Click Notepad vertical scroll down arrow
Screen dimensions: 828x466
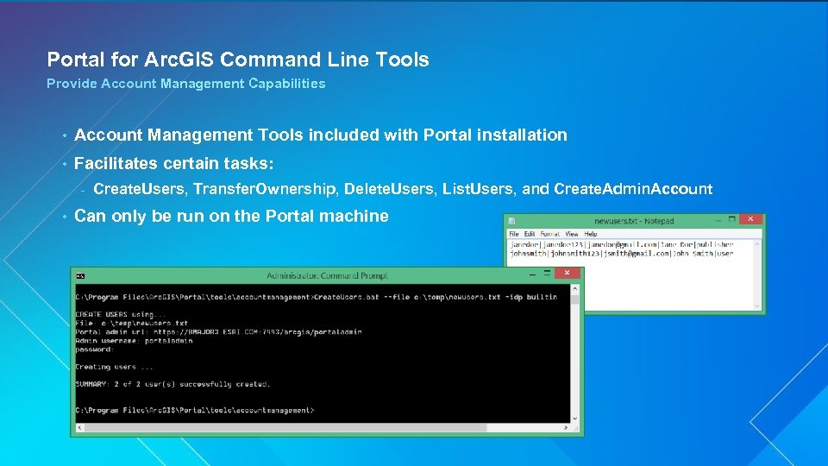[x=756, y=305]
